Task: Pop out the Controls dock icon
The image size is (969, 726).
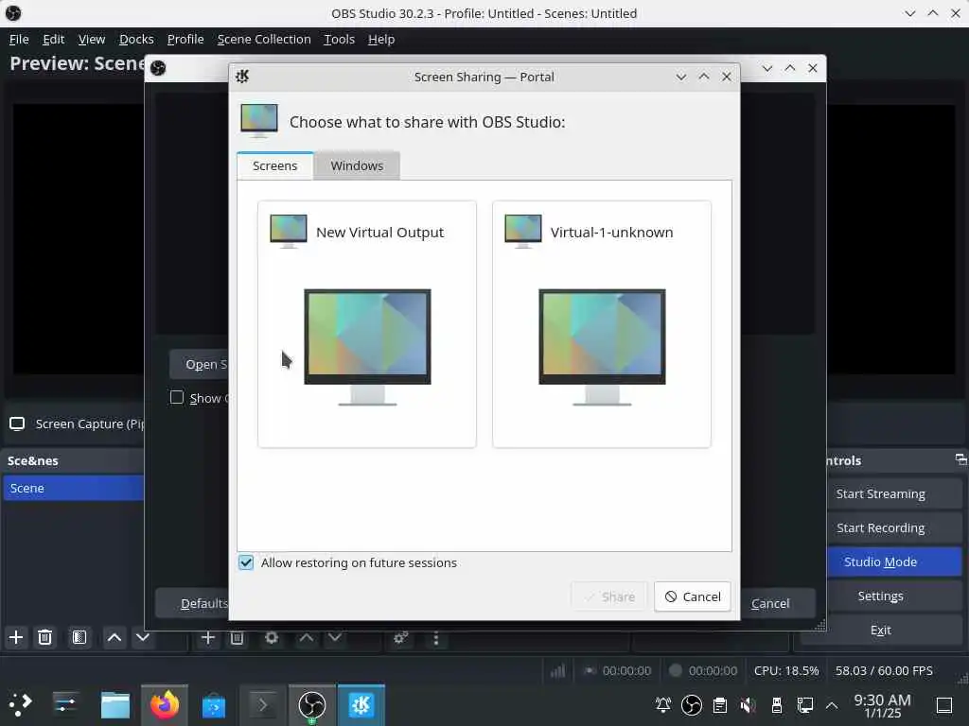Action: 960,459
